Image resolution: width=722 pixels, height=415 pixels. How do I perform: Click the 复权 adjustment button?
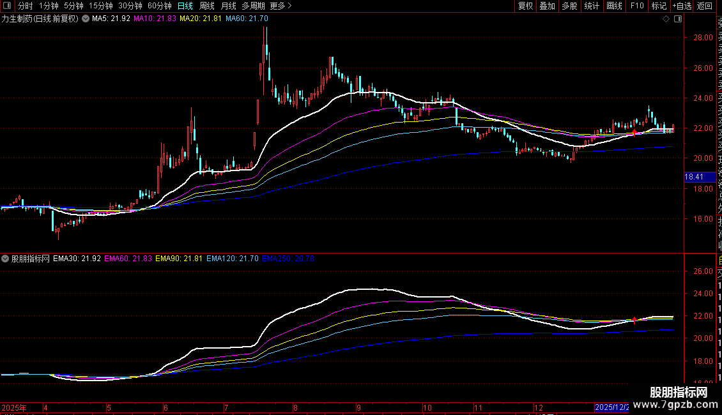(525, 6)
